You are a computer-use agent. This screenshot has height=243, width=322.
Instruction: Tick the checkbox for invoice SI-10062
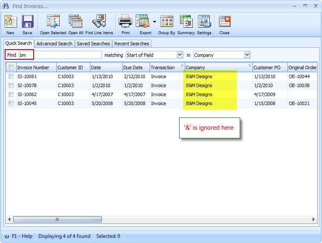11,94
